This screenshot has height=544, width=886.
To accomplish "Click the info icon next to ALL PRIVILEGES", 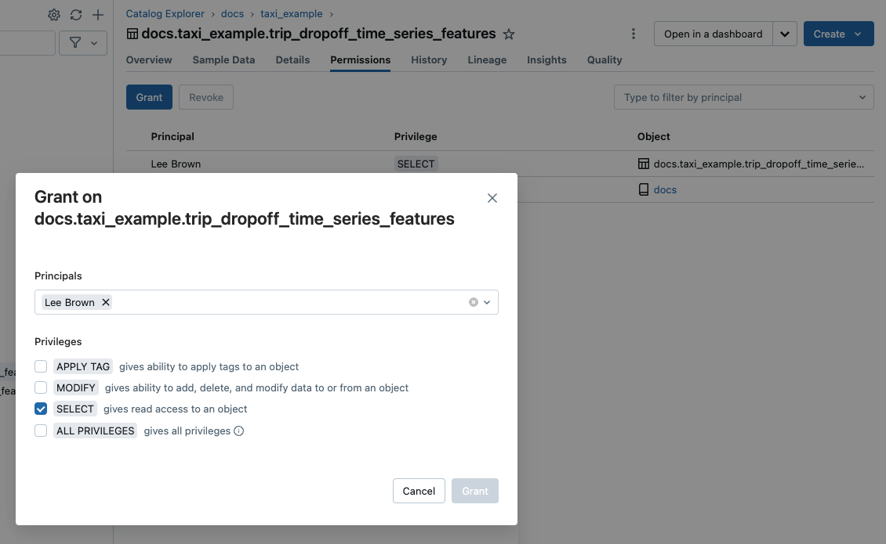I will (x=238, y=431).
